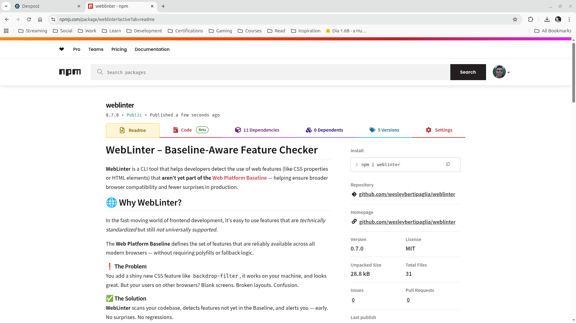Open the npm user avatar menu

click(x=501, y=72)
